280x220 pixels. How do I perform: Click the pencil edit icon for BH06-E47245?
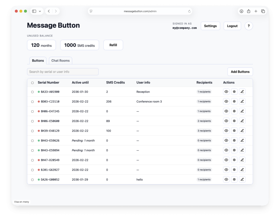coord(242,111)
